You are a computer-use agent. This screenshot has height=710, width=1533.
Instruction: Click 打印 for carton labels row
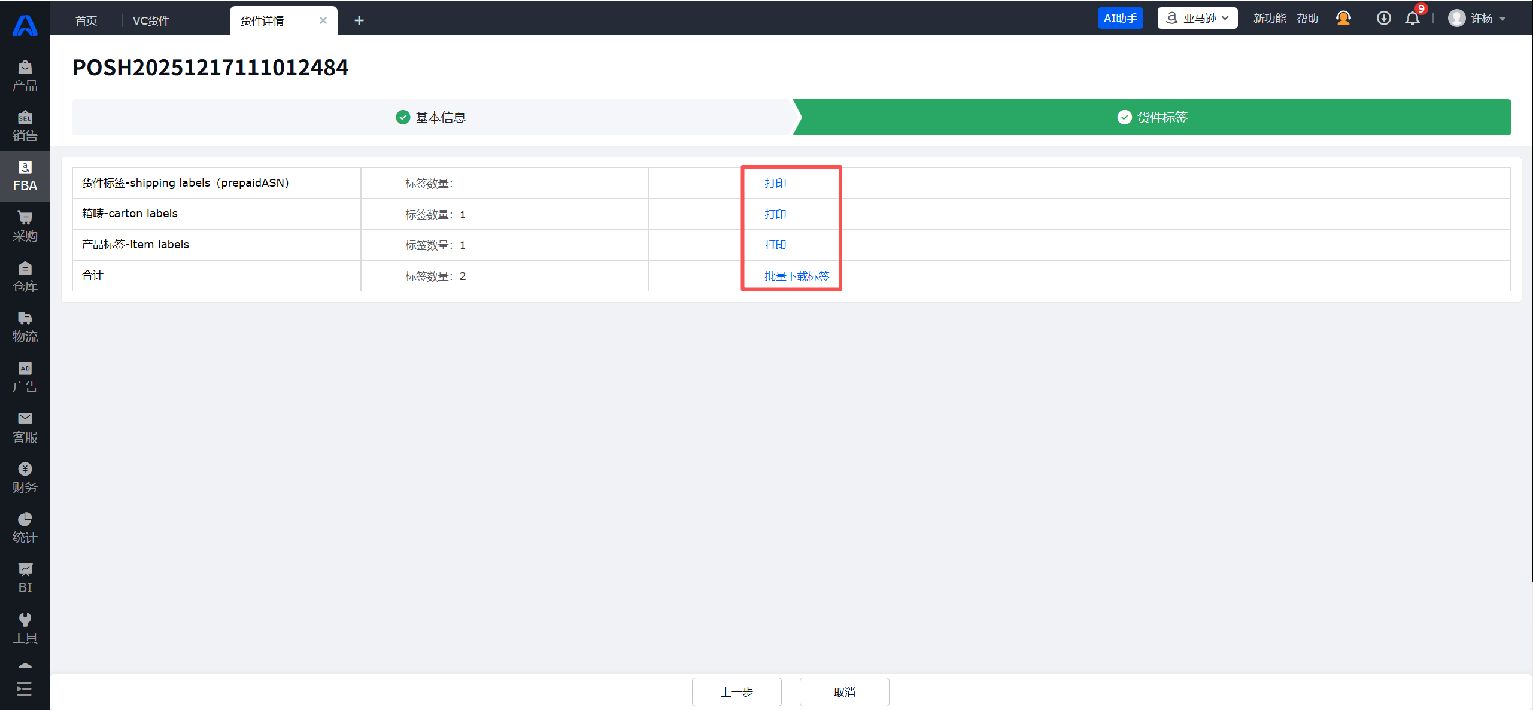(x=775, y=214)
